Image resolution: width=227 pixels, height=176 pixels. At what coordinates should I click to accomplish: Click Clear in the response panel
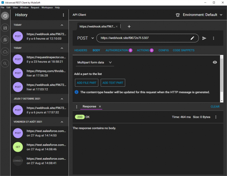click(215, 107)
